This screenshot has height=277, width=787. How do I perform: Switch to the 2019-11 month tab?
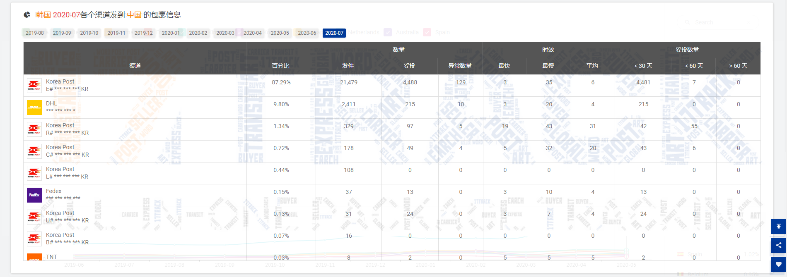pos(116,33)
